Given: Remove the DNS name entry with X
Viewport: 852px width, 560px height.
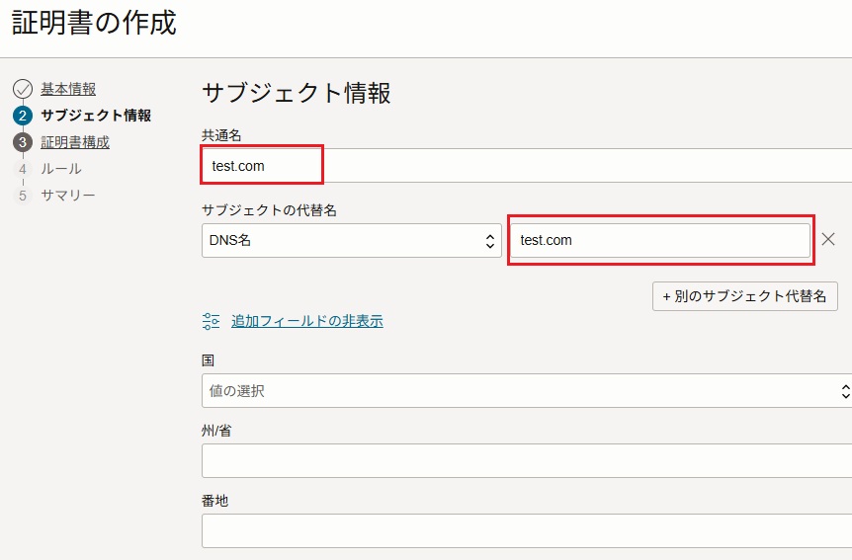Looking at the screenshot, I should coord(828,240).
